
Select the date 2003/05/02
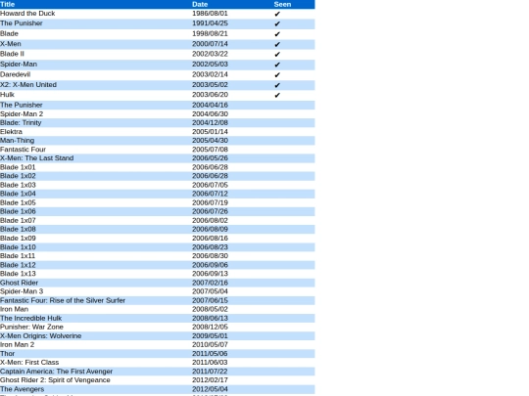pyautogui.click(x=210, y=85)
